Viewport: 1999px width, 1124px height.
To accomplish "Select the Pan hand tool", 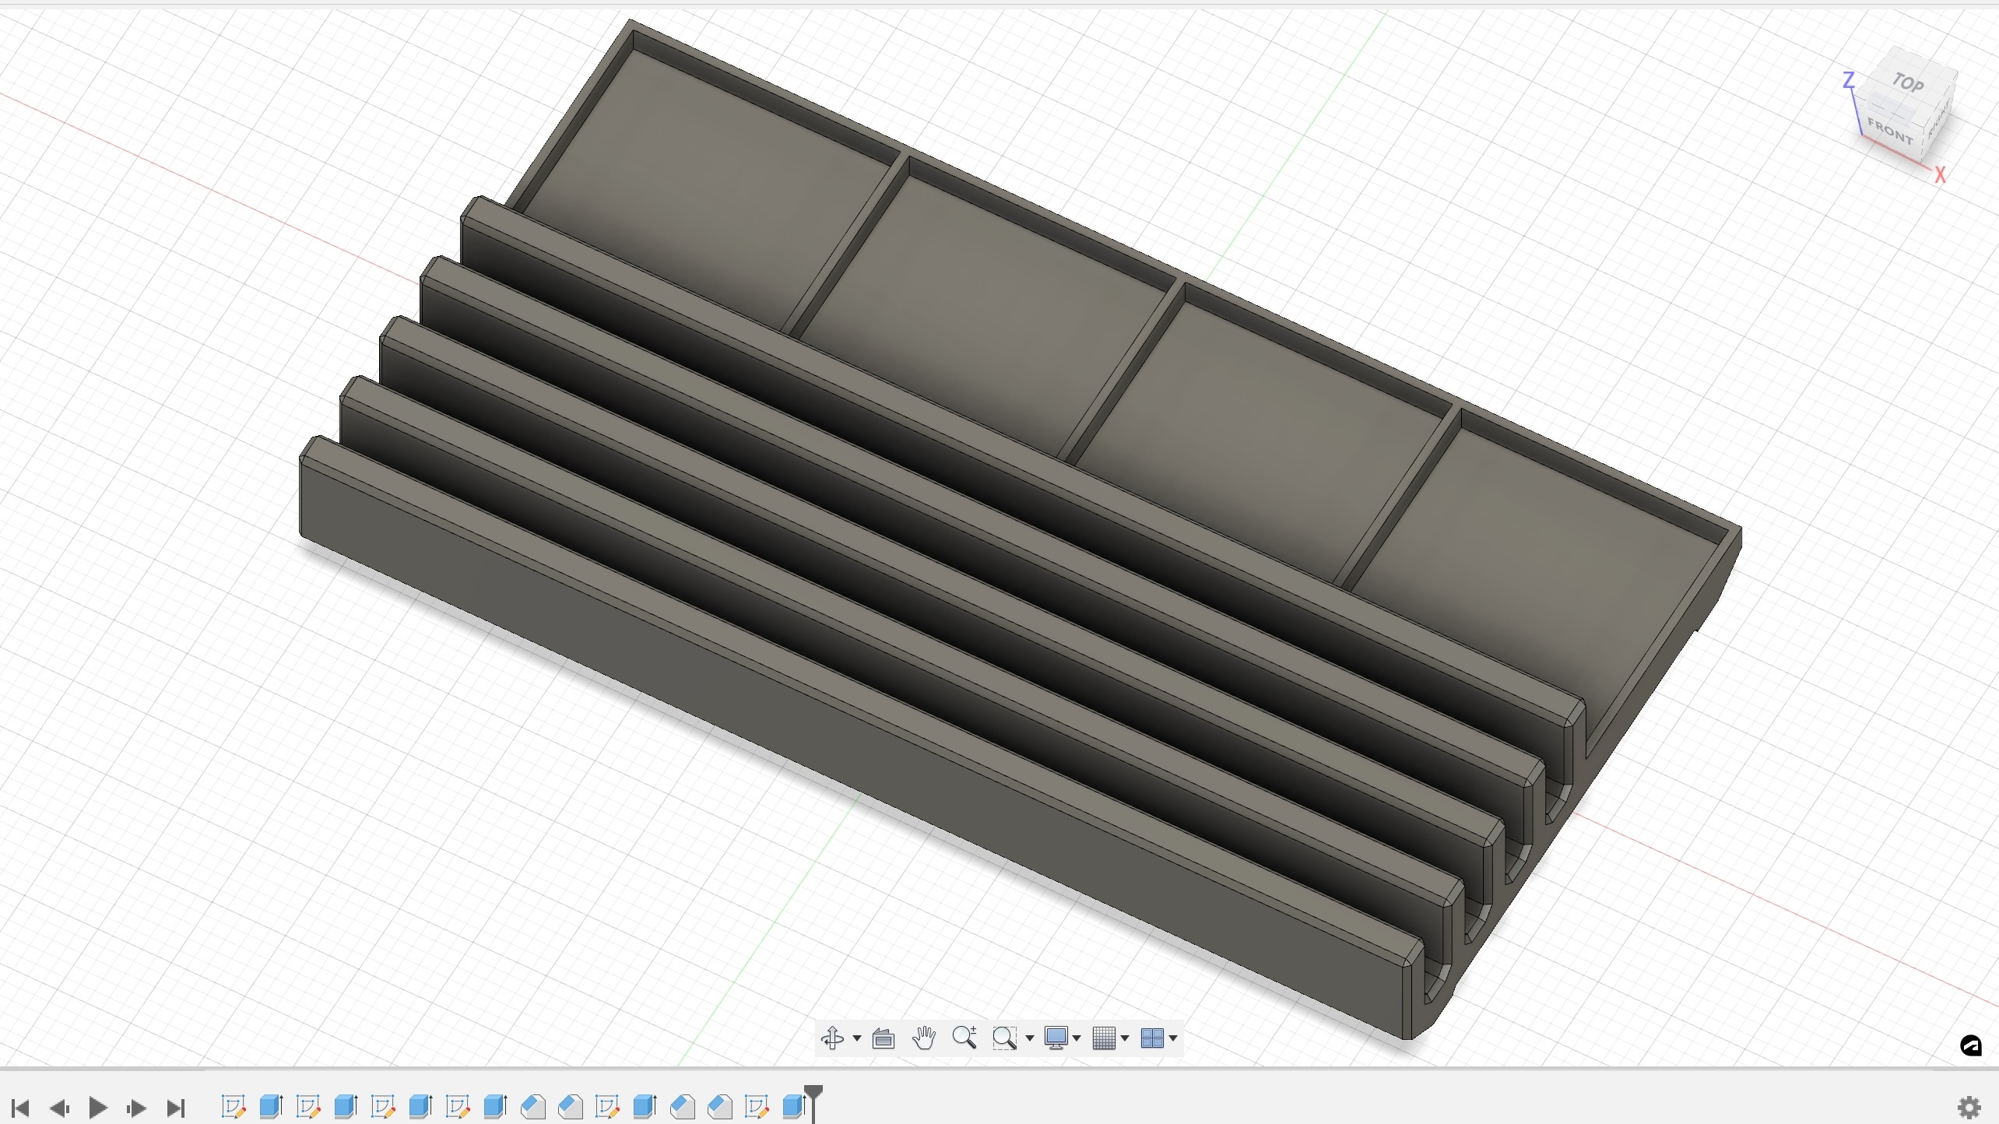I will tap(924, 1038).
